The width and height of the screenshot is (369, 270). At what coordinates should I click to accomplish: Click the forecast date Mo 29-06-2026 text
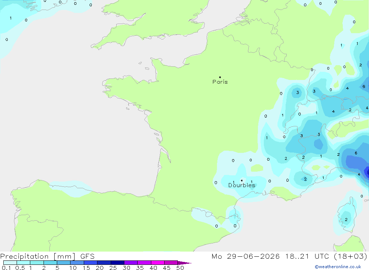click(x=245, y=256)
